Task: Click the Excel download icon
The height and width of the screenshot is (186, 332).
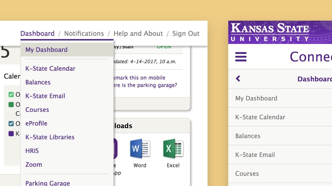Action: point(173,149)
